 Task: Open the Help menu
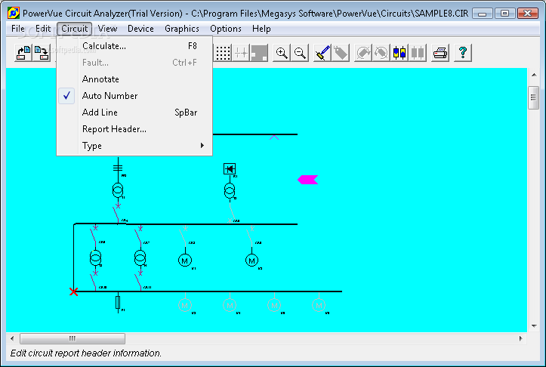(261, 29)
